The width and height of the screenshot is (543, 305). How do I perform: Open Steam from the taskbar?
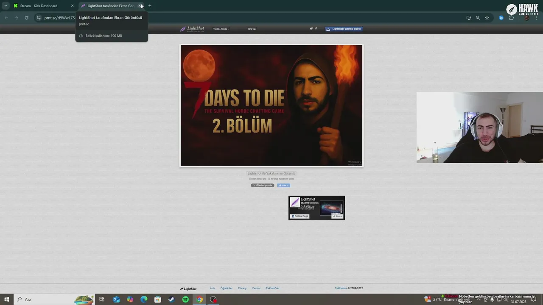pos(171,299)
